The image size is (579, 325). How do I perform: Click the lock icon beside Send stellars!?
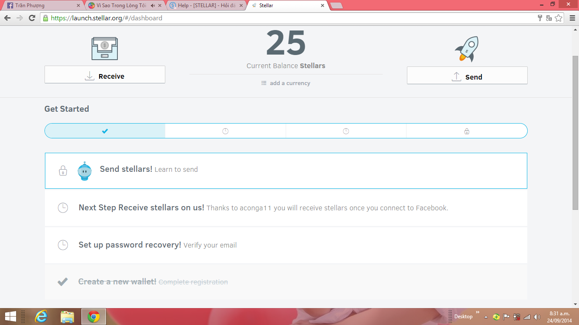click(x=63, y=171)
